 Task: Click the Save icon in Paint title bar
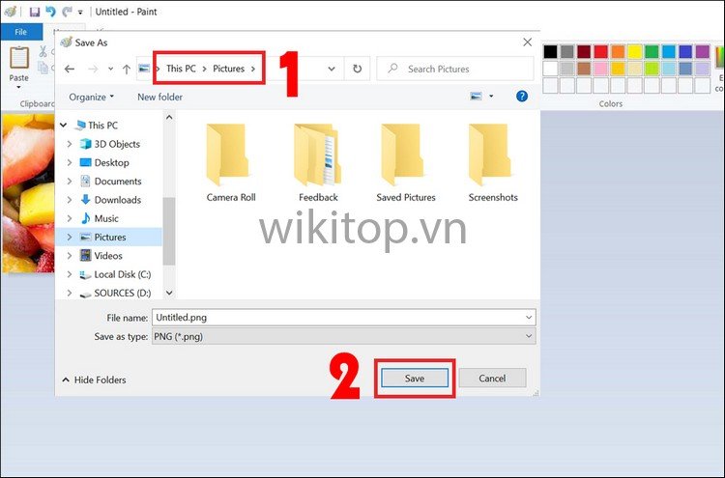(x=35, y=12)
